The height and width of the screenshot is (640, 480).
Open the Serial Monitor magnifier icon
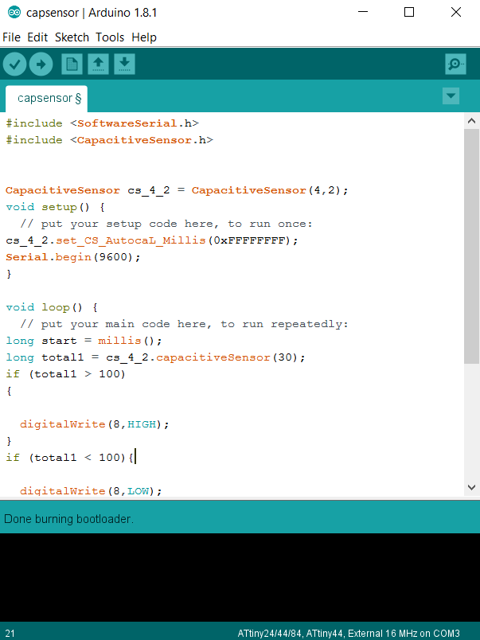(x=455, y=64)
